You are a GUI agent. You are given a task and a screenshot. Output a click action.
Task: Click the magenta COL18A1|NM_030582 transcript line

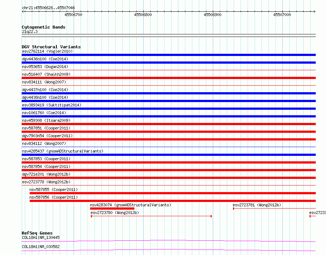pyautogui.click(x=168, y=250)
